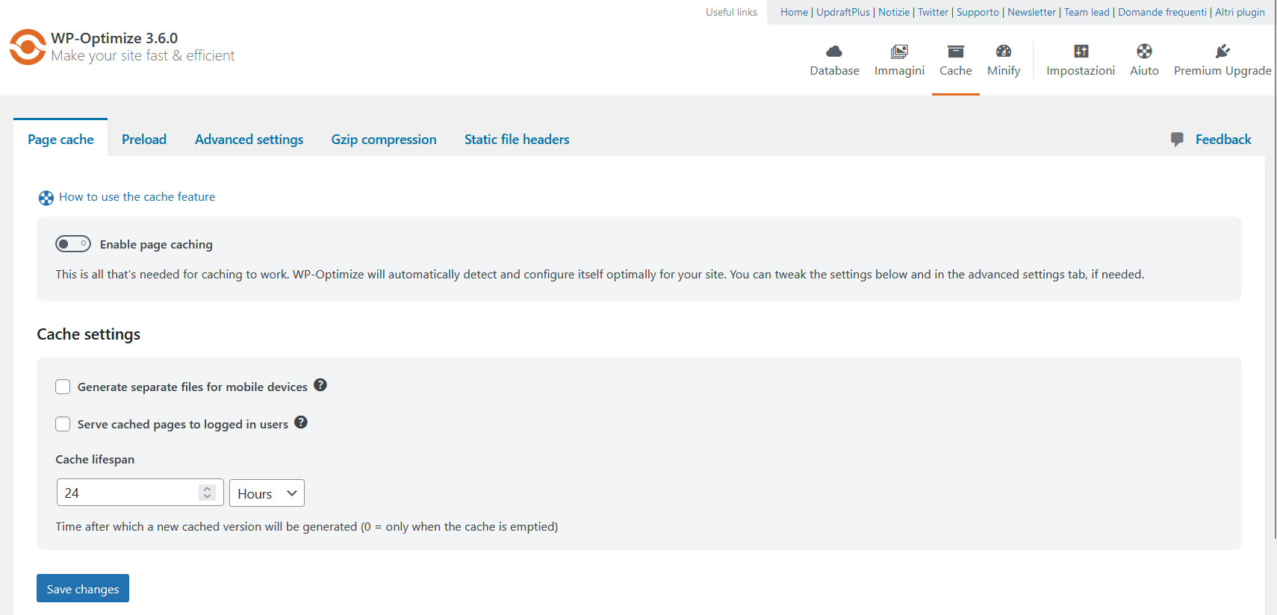
Task: Check Generate separate files for mobile devices
Action: 63,387
